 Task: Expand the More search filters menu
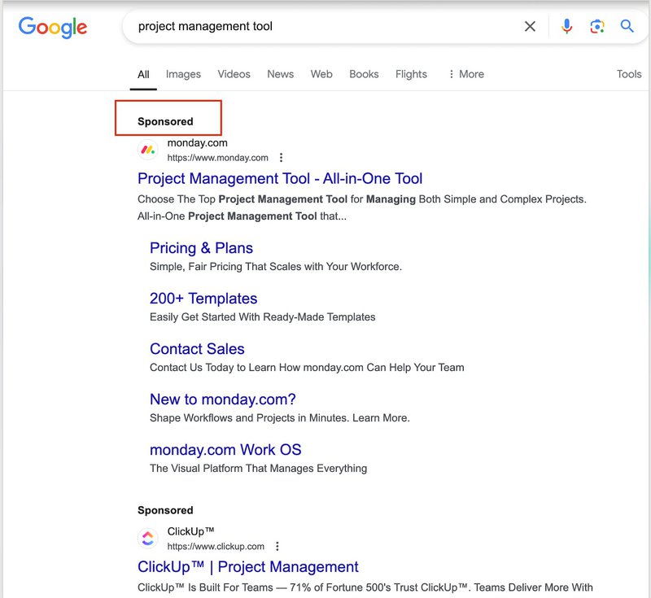(465, 74)
